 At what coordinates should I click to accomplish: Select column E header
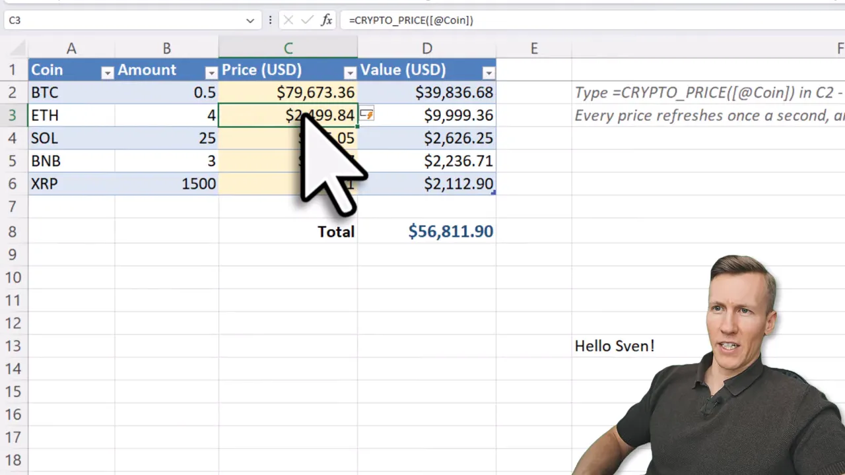[x=534, y=48]
